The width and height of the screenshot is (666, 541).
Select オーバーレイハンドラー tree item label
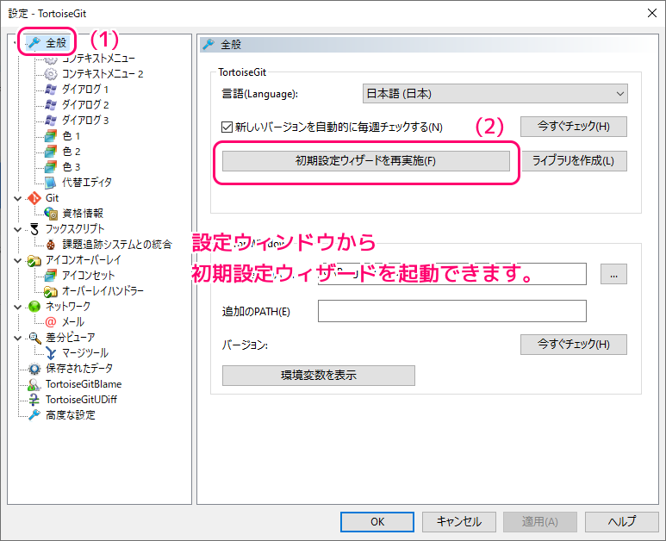pos(103,291)
